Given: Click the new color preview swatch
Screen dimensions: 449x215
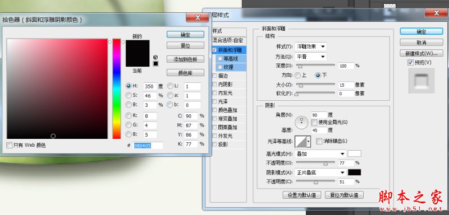Looking at the screenshot, I should pos(138,47).
